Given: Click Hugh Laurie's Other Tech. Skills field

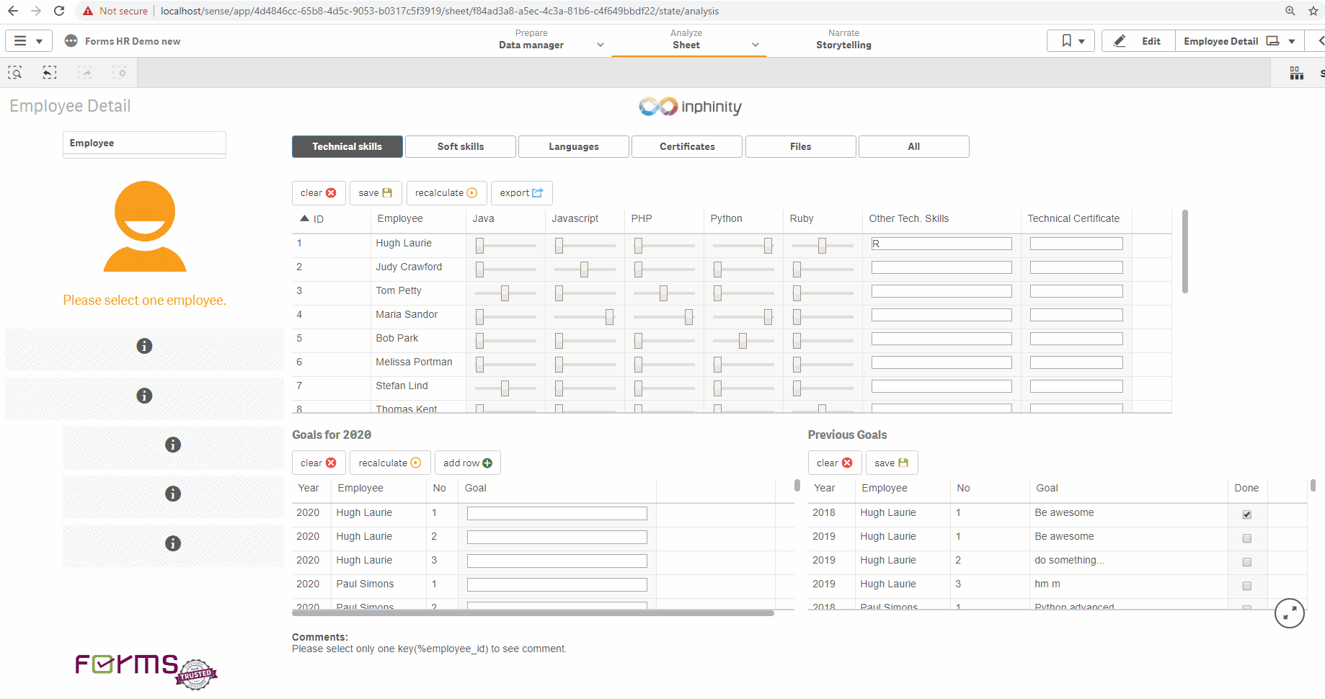Looking at the screenshot, I should click(941, 244).
